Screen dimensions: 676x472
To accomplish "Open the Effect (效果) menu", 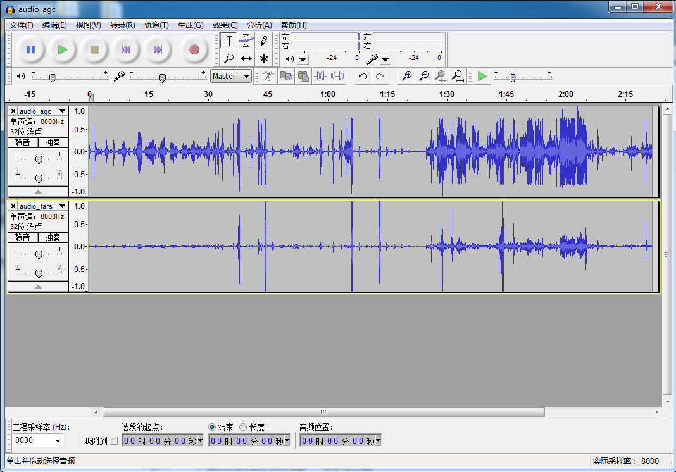I will (225, 25).
